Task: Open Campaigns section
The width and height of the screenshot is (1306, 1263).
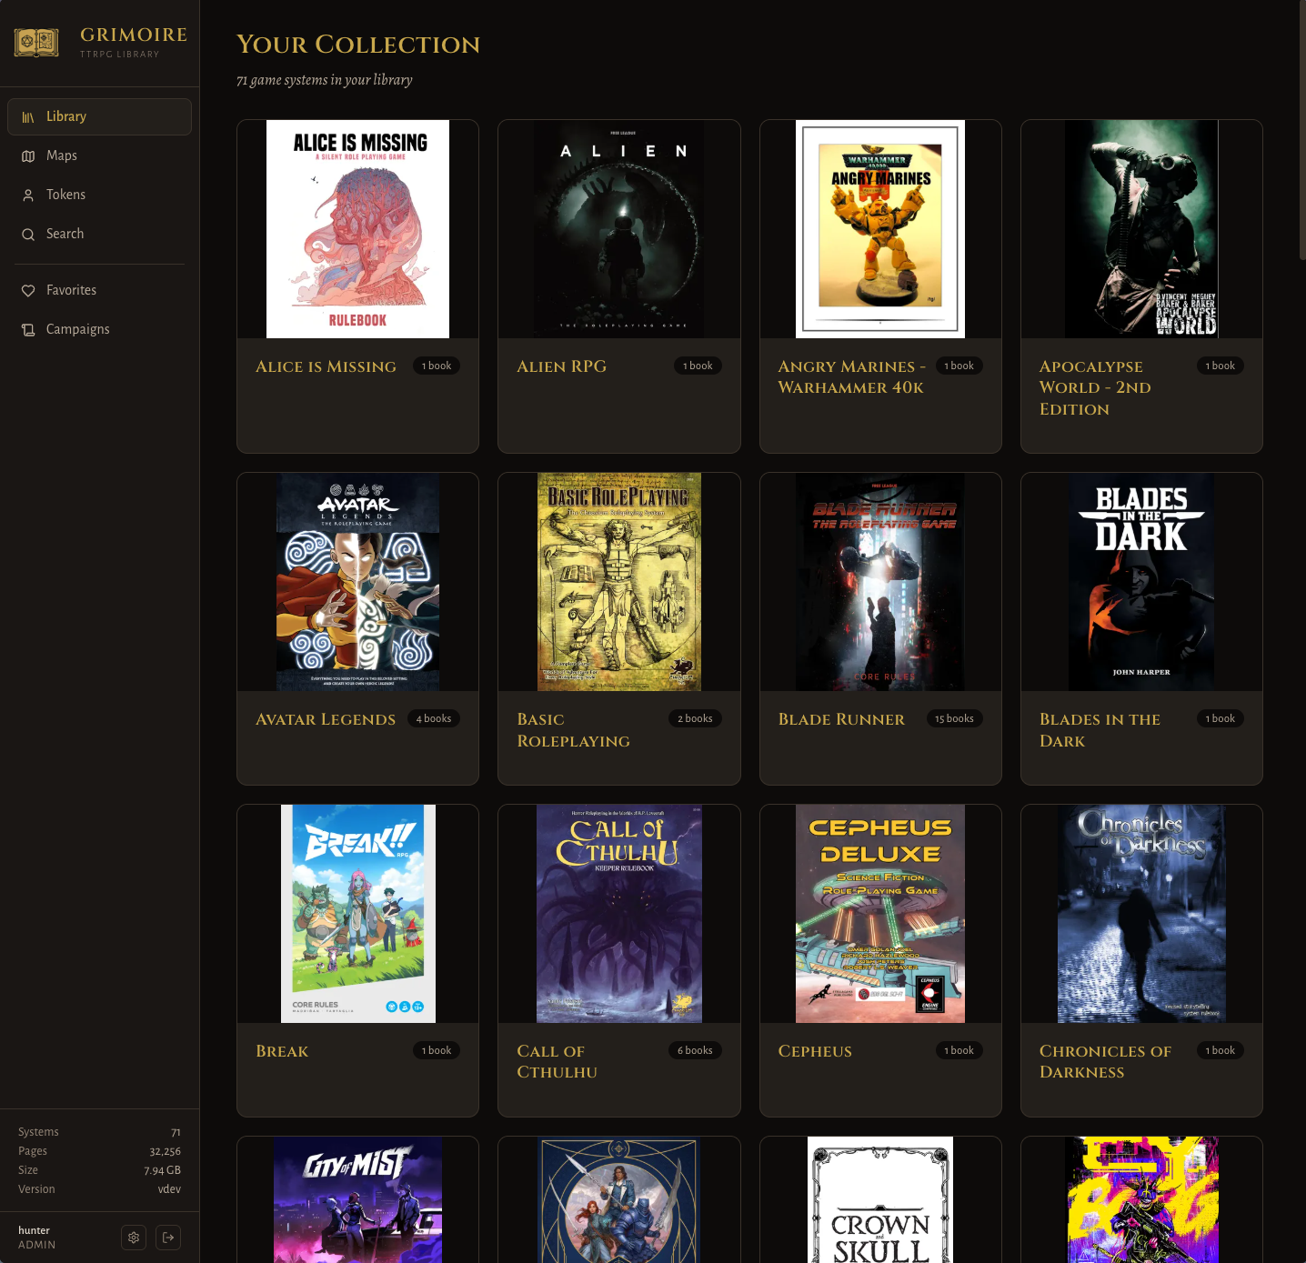Action: 99,329
